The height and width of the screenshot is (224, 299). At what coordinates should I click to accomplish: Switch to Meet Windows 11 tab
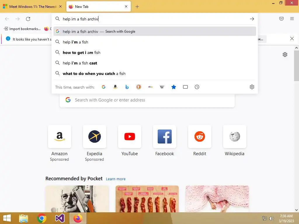pos(33,6)
